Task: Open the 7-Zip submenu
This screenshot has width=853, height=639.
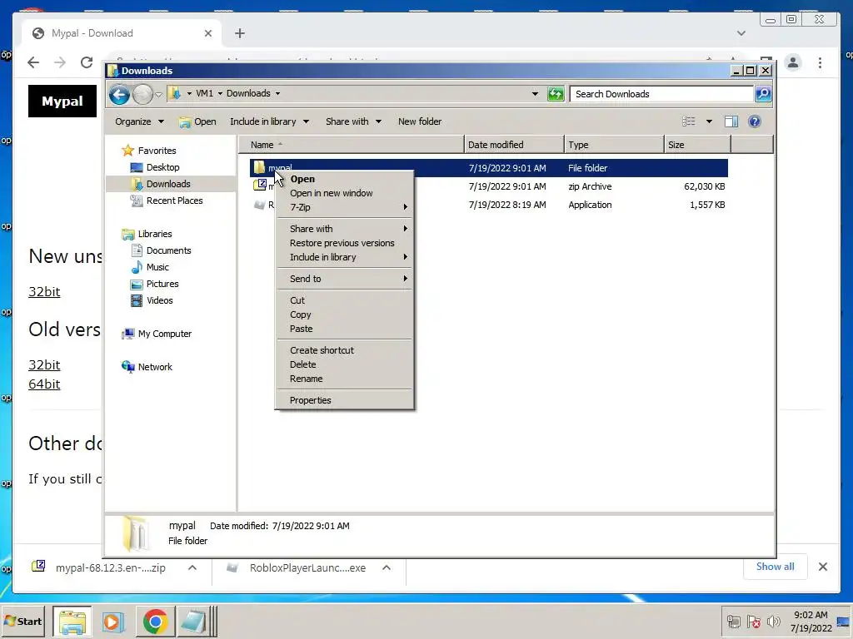Action: [344, 207]
